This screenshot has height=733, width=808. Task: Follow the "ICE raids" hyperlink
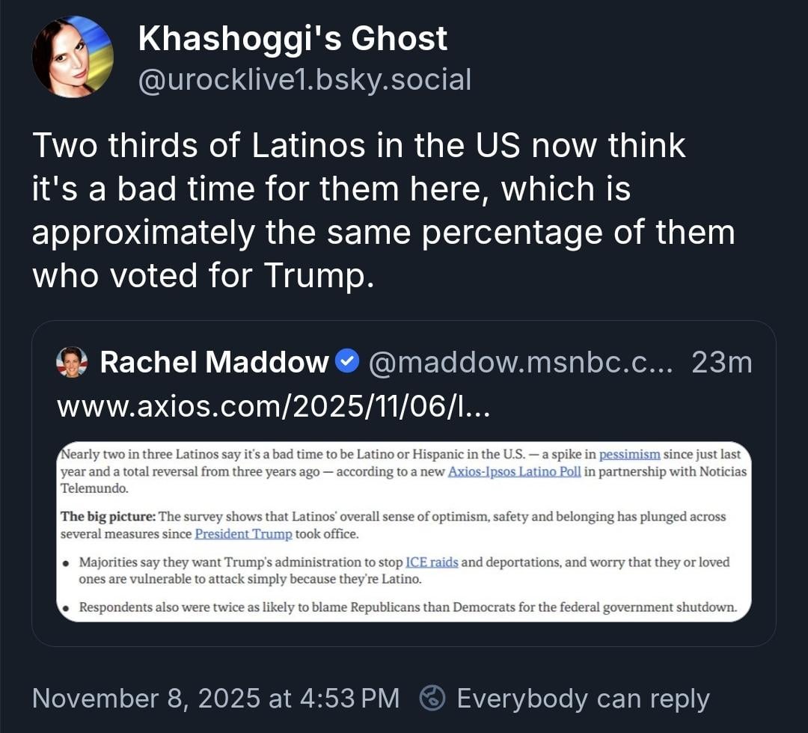[x=432, y=562]
